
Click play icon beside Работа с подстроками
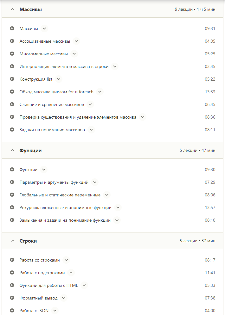[x=12, y=273]
